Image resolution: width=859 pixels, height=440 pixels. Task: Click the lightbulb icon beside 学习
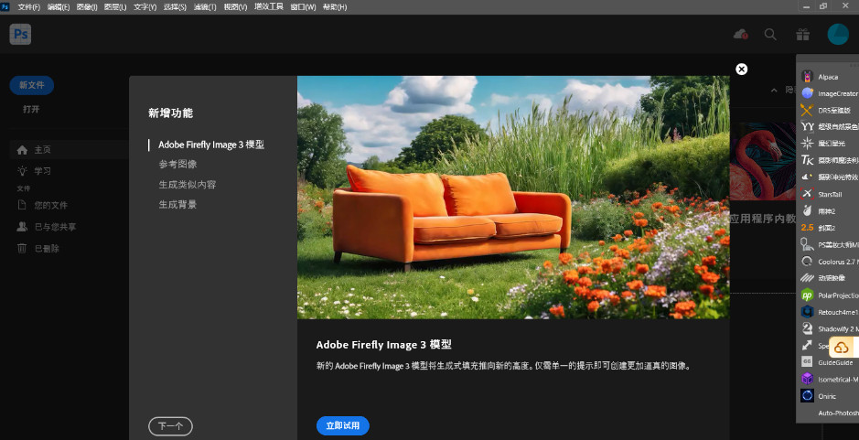point(22,171)
